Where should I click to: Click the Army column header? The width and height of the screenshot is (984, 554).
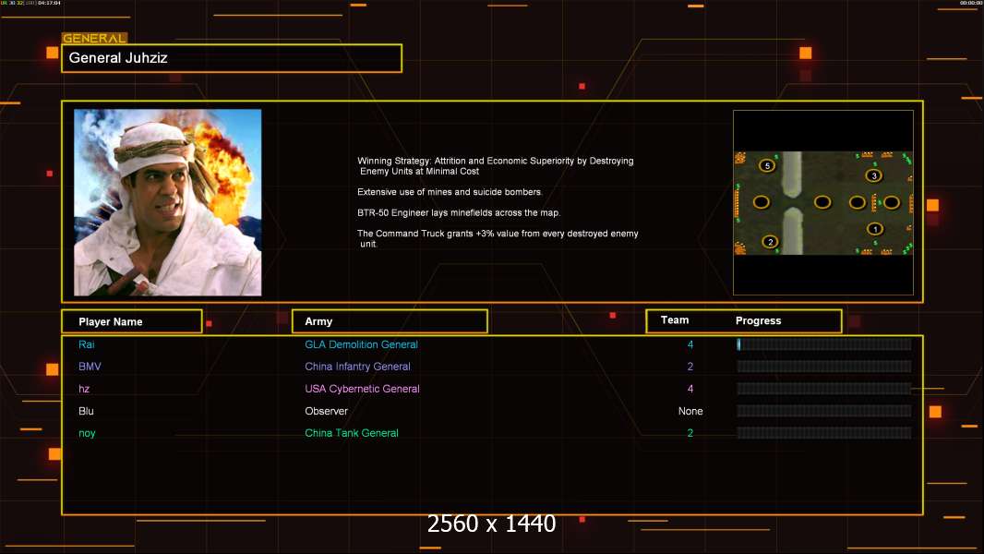point(390,321)
